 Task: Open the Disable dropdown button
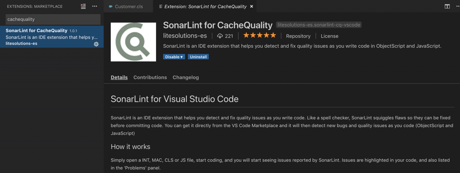point(174,57)
